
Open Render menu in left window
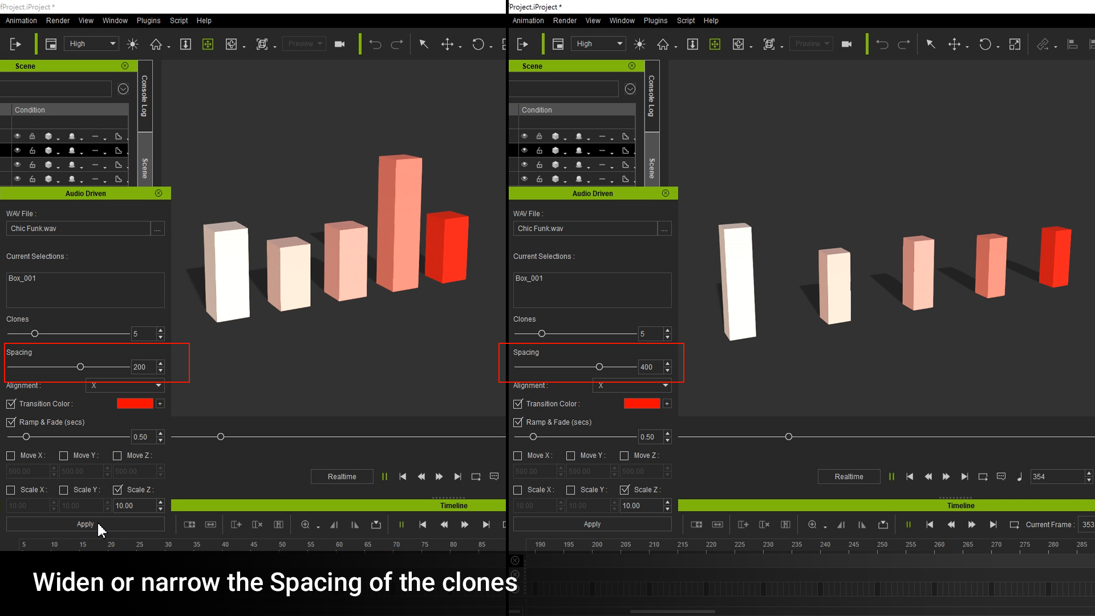pyautogui.click(x=58, y=21)
